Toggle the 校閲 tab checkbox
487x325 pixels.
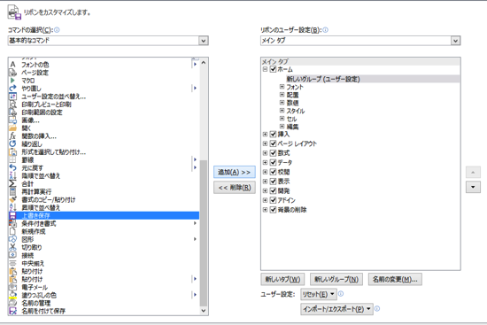(x=273, y=172)
